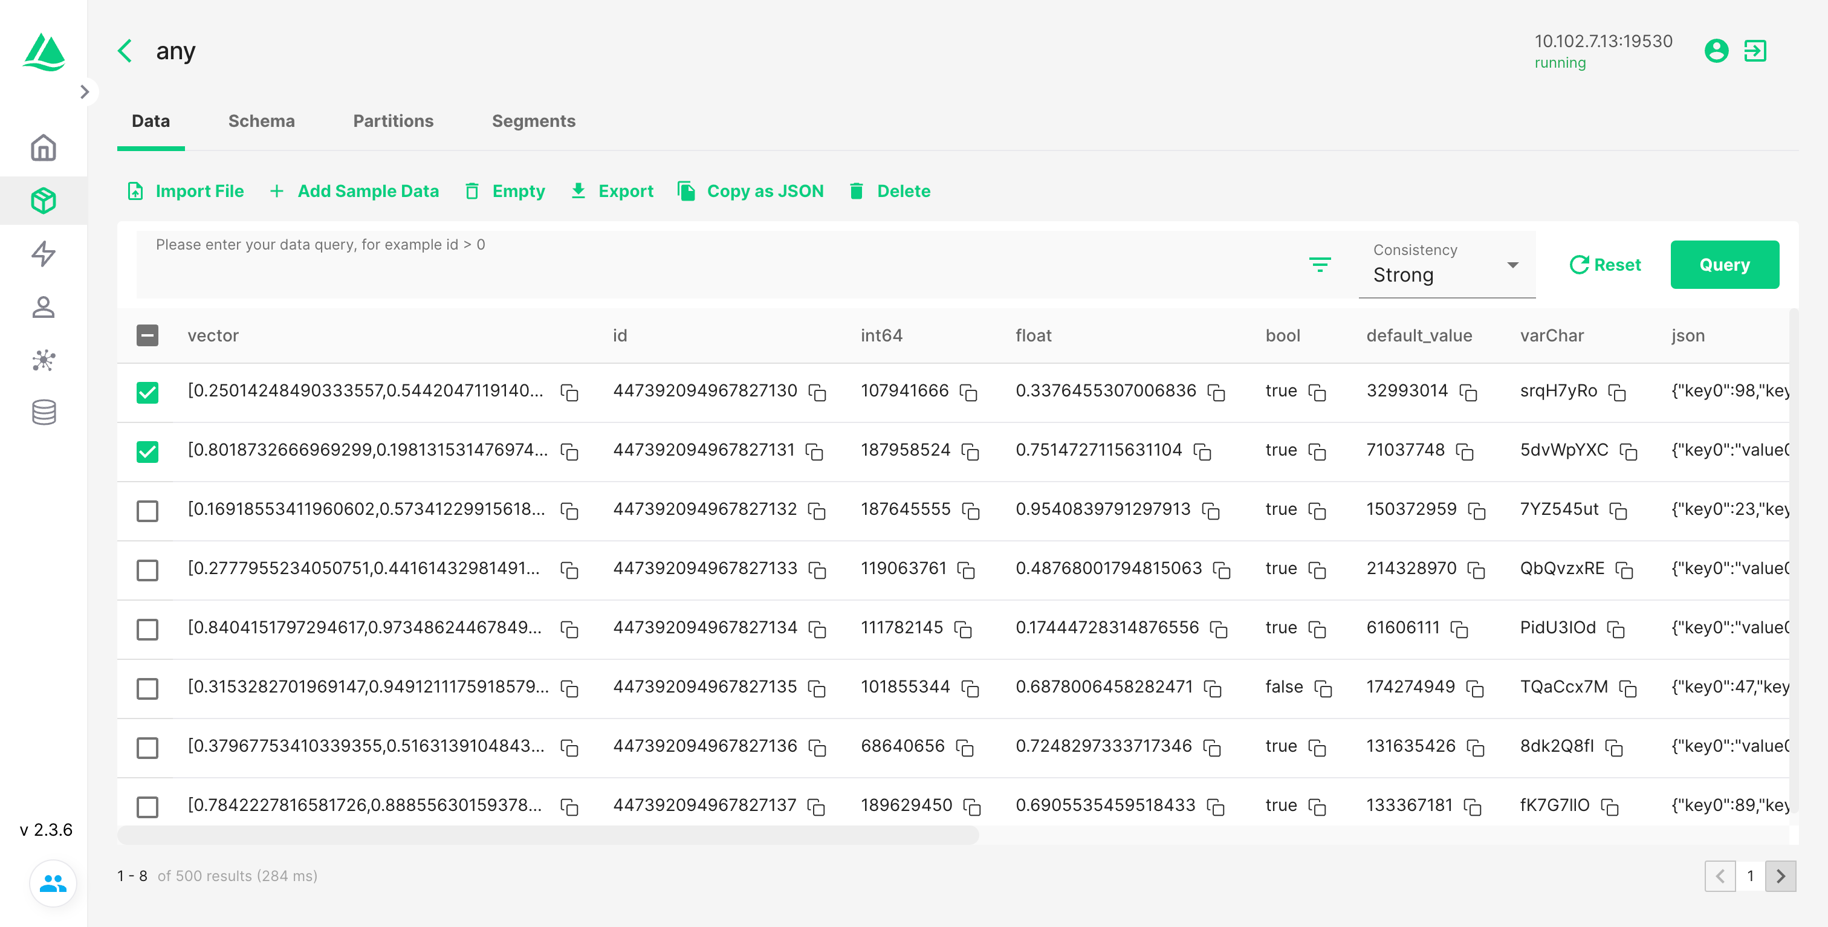Open the database sidebar icon
The height and width of the screenshot is (927, 1828).
pos(44,413)
